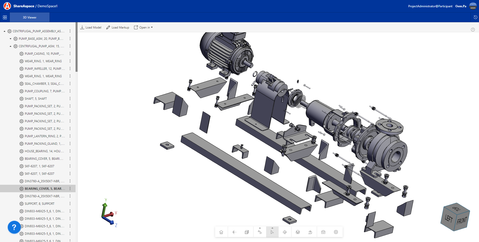Click the explode model cube icon
Image resolution: width=479 pixels, height=242 pixels.
coord(298,232)
